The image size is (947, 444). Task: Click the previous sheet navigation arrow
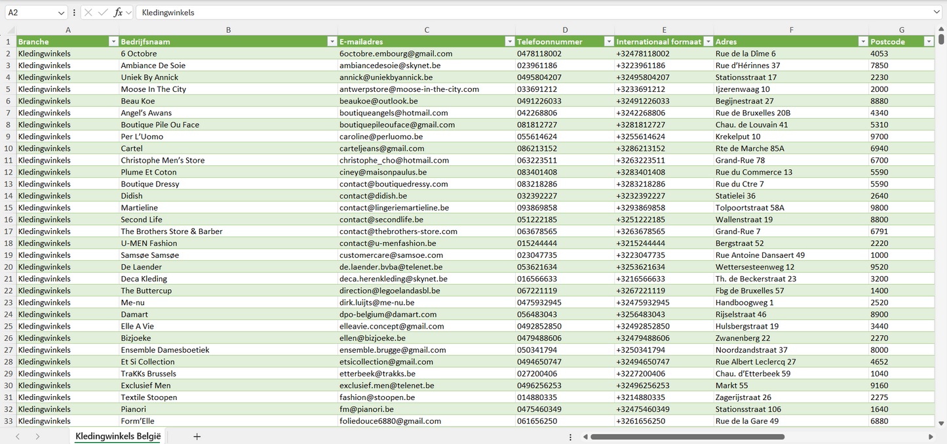[18, 437]
